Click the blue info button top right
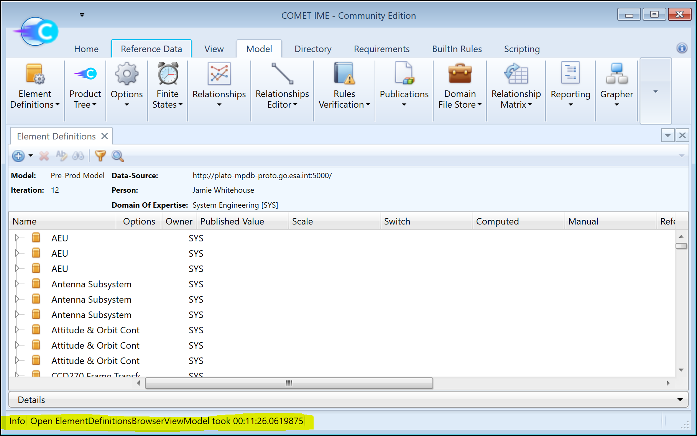The image size is (697, 436). [x=682, y=48]
